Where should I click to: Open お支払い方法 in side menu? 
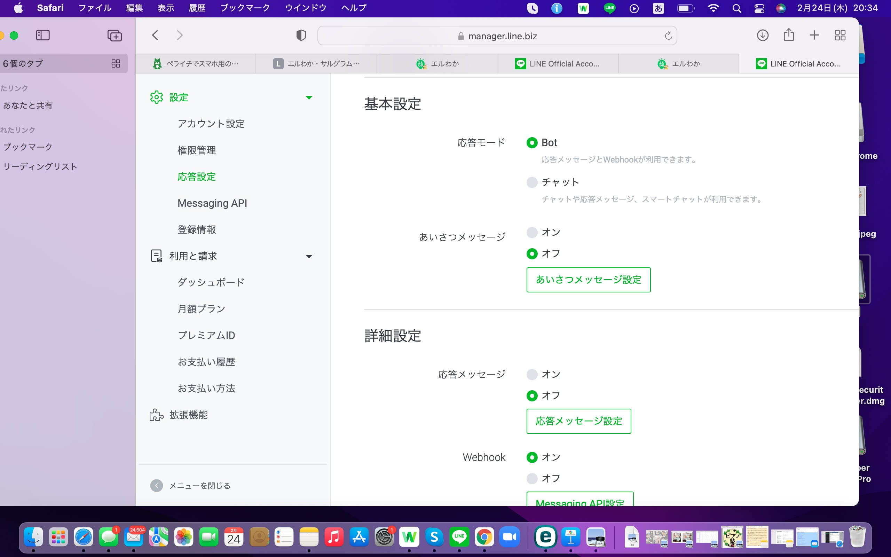pyautogui.click(x=206, y=388)
